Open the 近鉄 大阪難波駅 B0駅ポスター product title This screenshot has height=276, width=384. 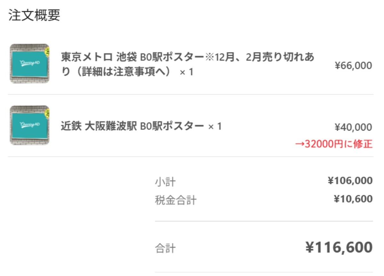coord(132,126)
